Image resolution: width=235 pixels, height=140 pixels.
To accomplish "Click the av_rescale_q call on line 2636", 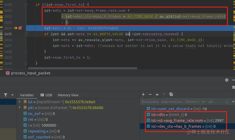I will pyautogui.click(x=91, y=40).
